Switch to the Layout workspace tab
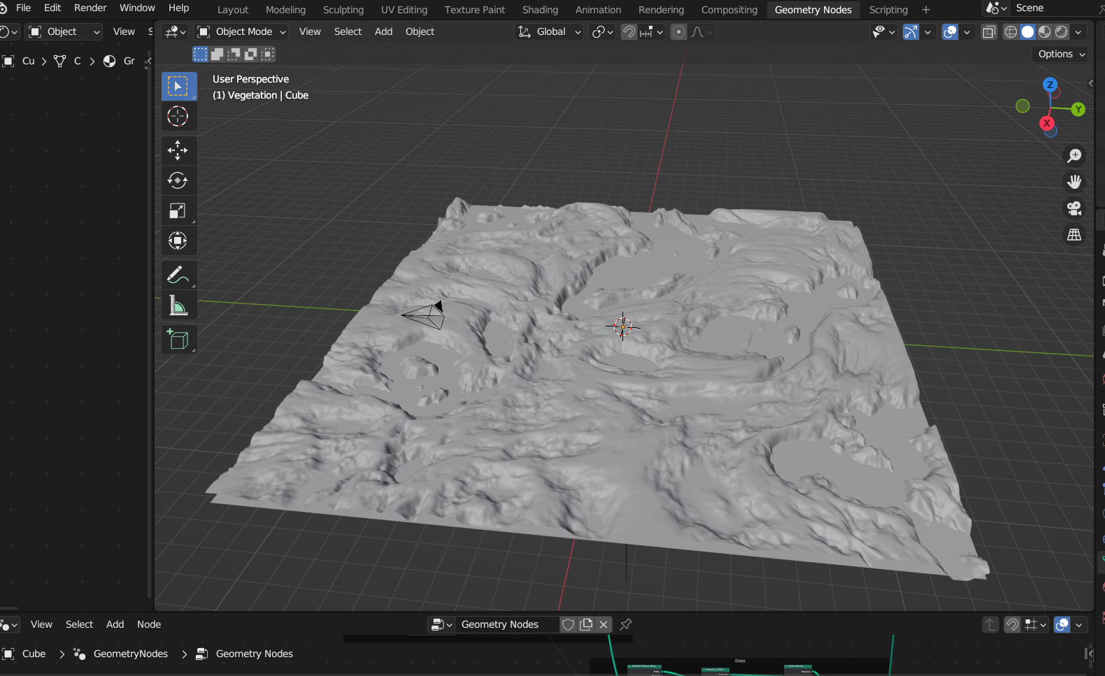The height and width of the screenshot is (676, 1105). point(233,10)
